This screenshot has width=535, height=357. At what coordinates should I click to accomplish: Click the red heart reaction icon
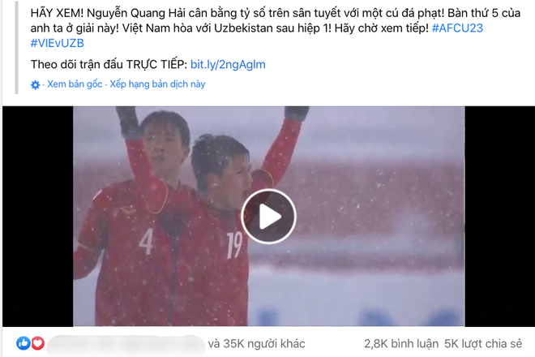click(x=38, y=343)
